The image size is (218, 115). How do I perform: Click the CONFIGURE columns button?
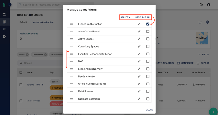coord(185,63)
